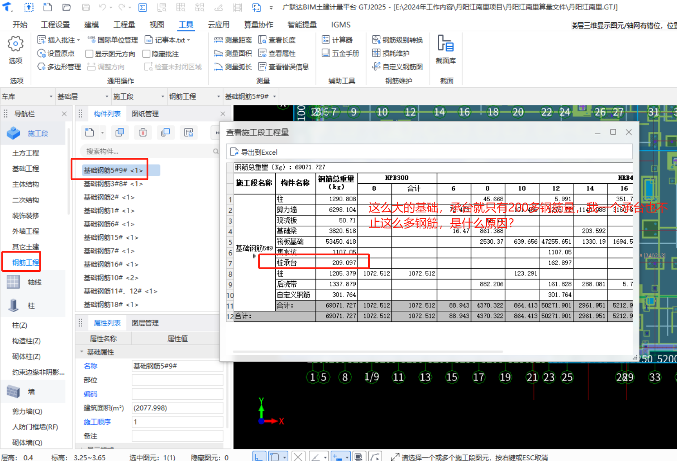Open 自定义钢筋图
The image size is (677, 461).
click(x=398, y=67)
